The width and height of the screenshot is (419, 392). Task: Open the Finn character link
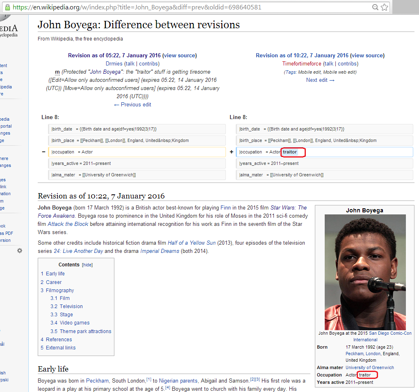click(x=225, y=208)
